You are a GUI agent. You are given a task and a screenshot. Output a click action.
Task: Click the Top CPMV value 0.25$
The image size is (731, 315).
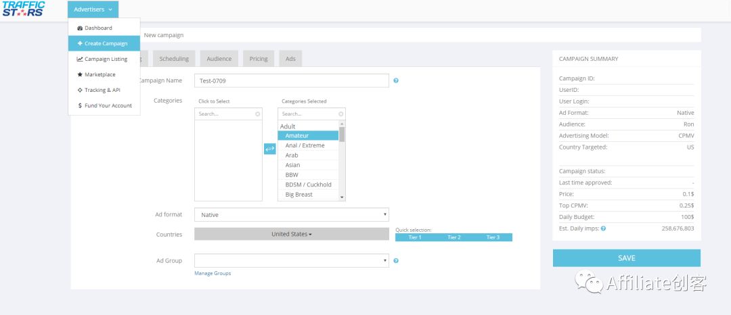[x=687, y=205]
